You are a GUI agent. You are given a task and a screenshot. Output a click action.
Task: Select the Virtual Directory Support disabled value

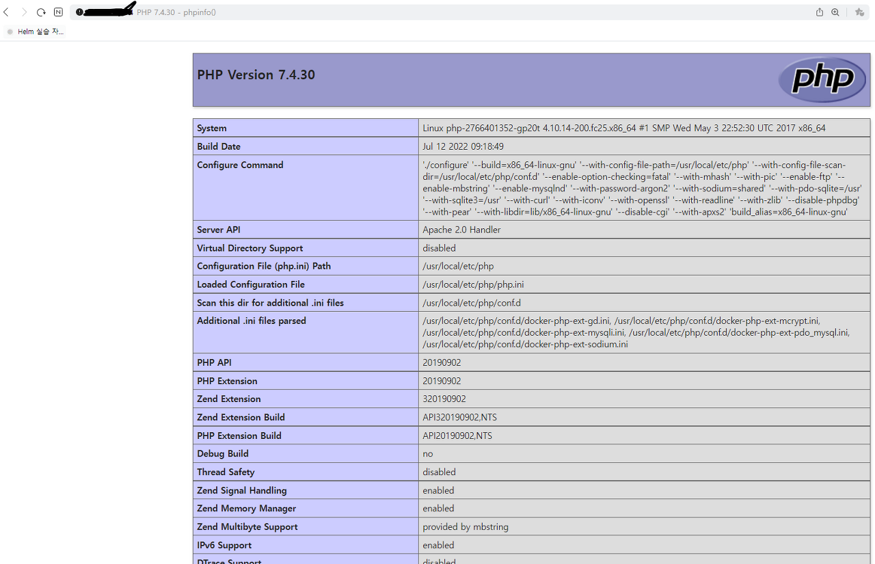(439, 248)
